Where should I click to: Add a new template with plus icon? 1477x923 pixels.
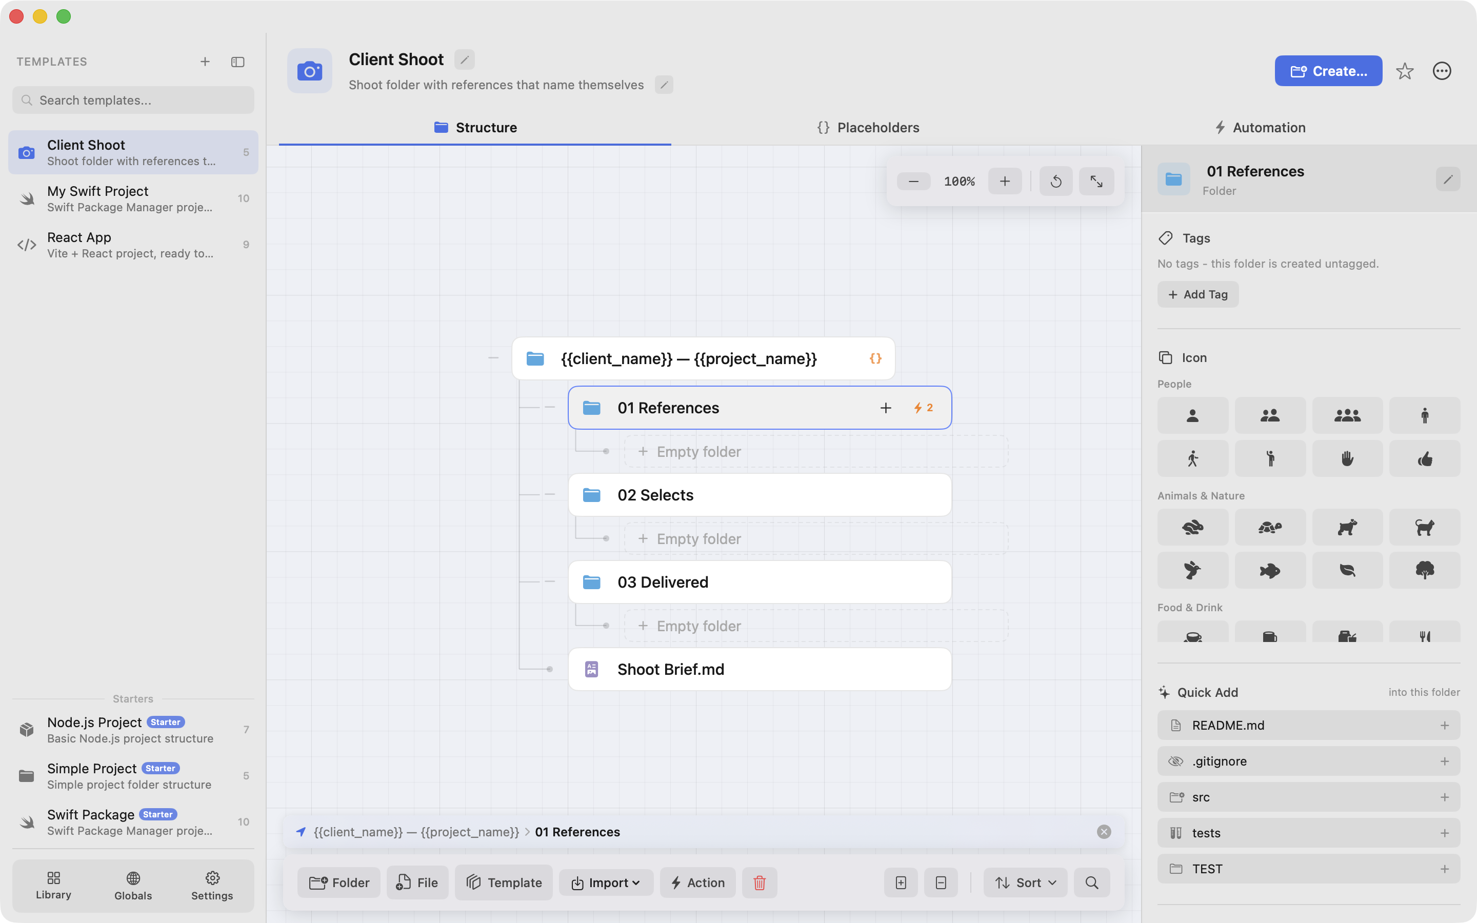pyautogui.click(x=205, y=62)
